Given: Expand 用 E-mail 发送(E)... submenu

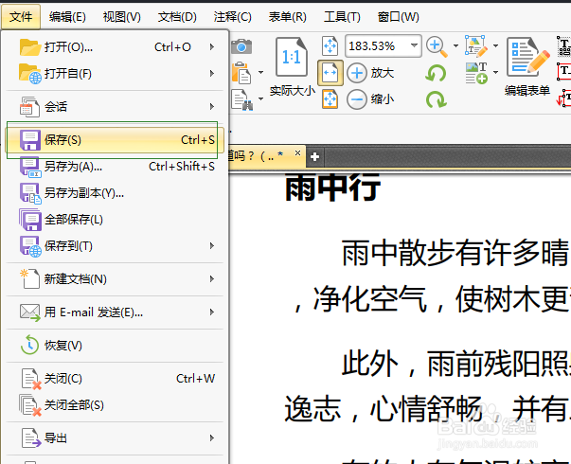Looking at the screenshot, I should [115, 312].
